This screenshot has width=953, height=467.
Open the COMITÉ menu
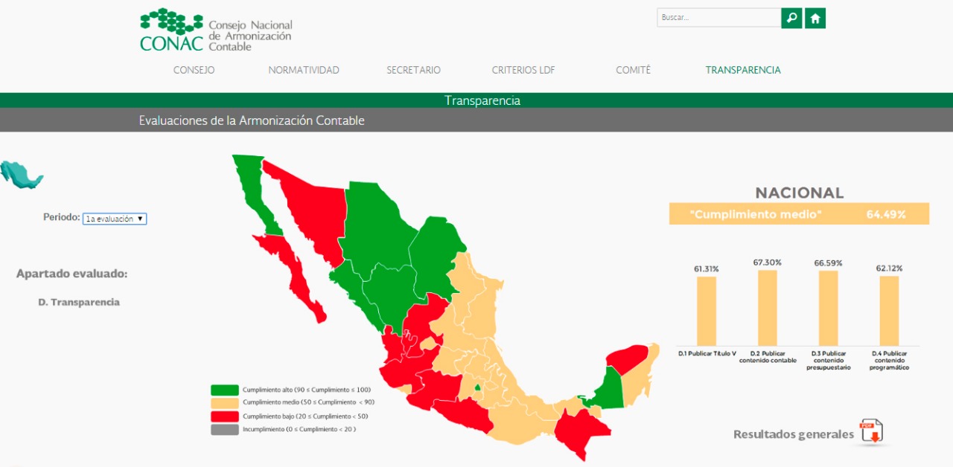pos(633,70)
